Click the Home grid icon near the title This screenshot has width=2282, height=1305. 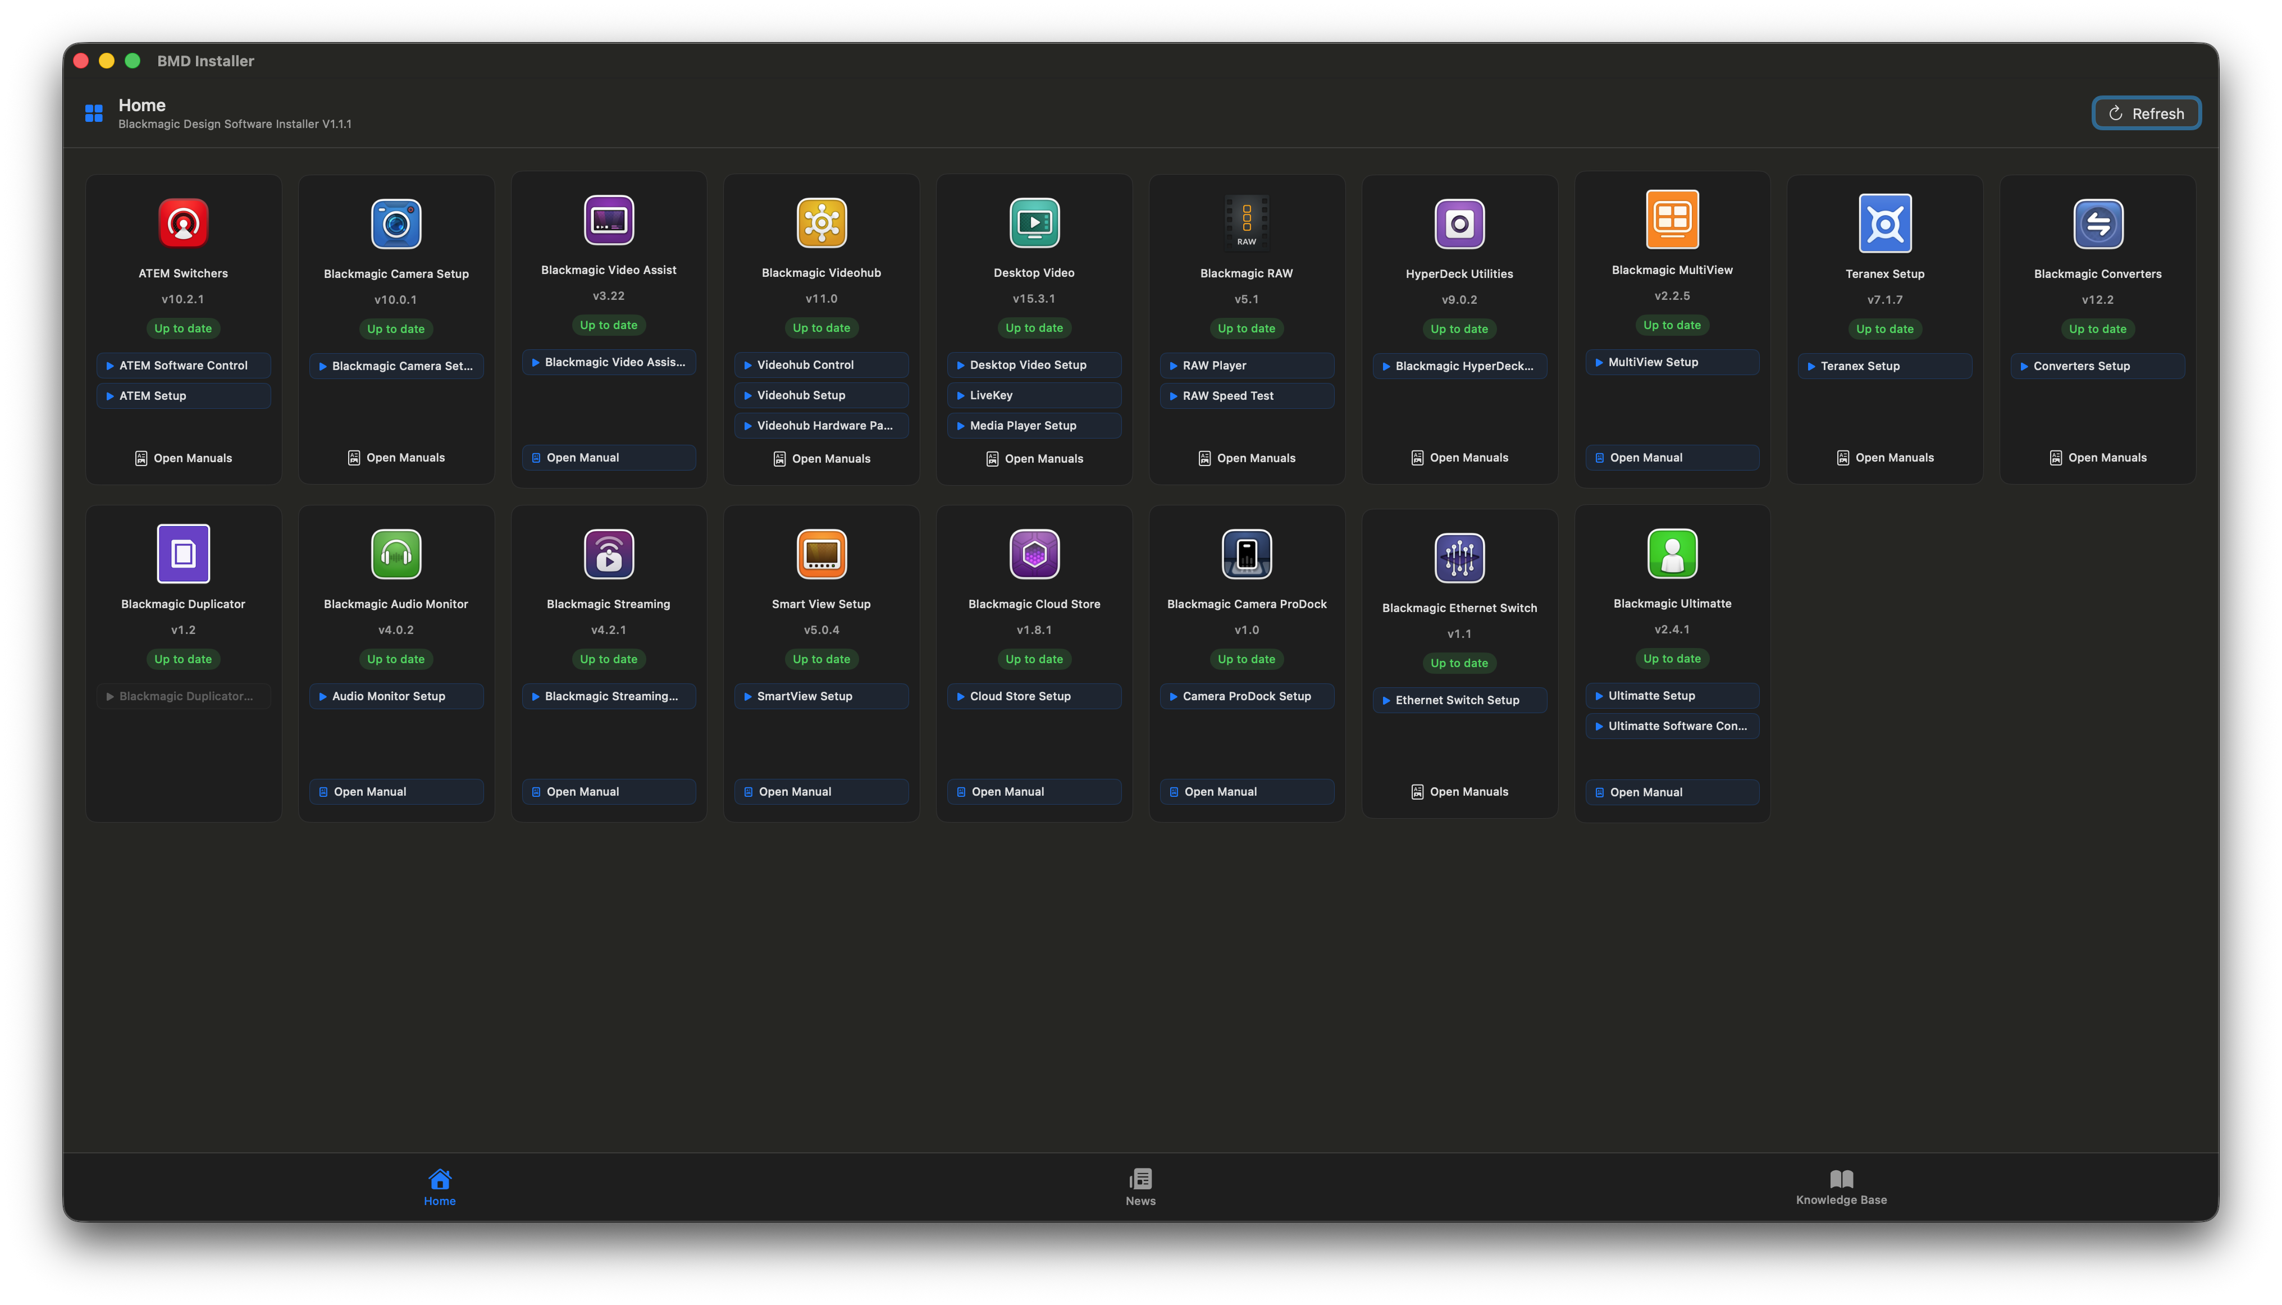93,112
